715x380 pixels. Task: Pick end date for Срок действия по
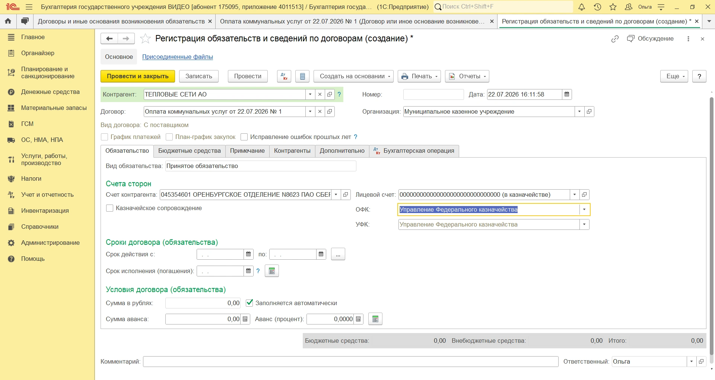321,254
